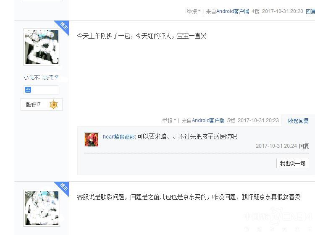Click the blue Libra zodiac badge icon
Viewport: 315px width, 235px height.
point(28,90)
